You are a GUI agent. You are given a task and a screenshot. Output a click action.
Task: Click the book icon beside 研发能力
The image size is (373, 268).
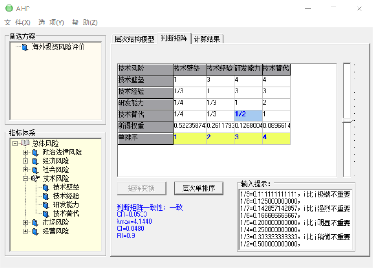[x=46, y=205]
